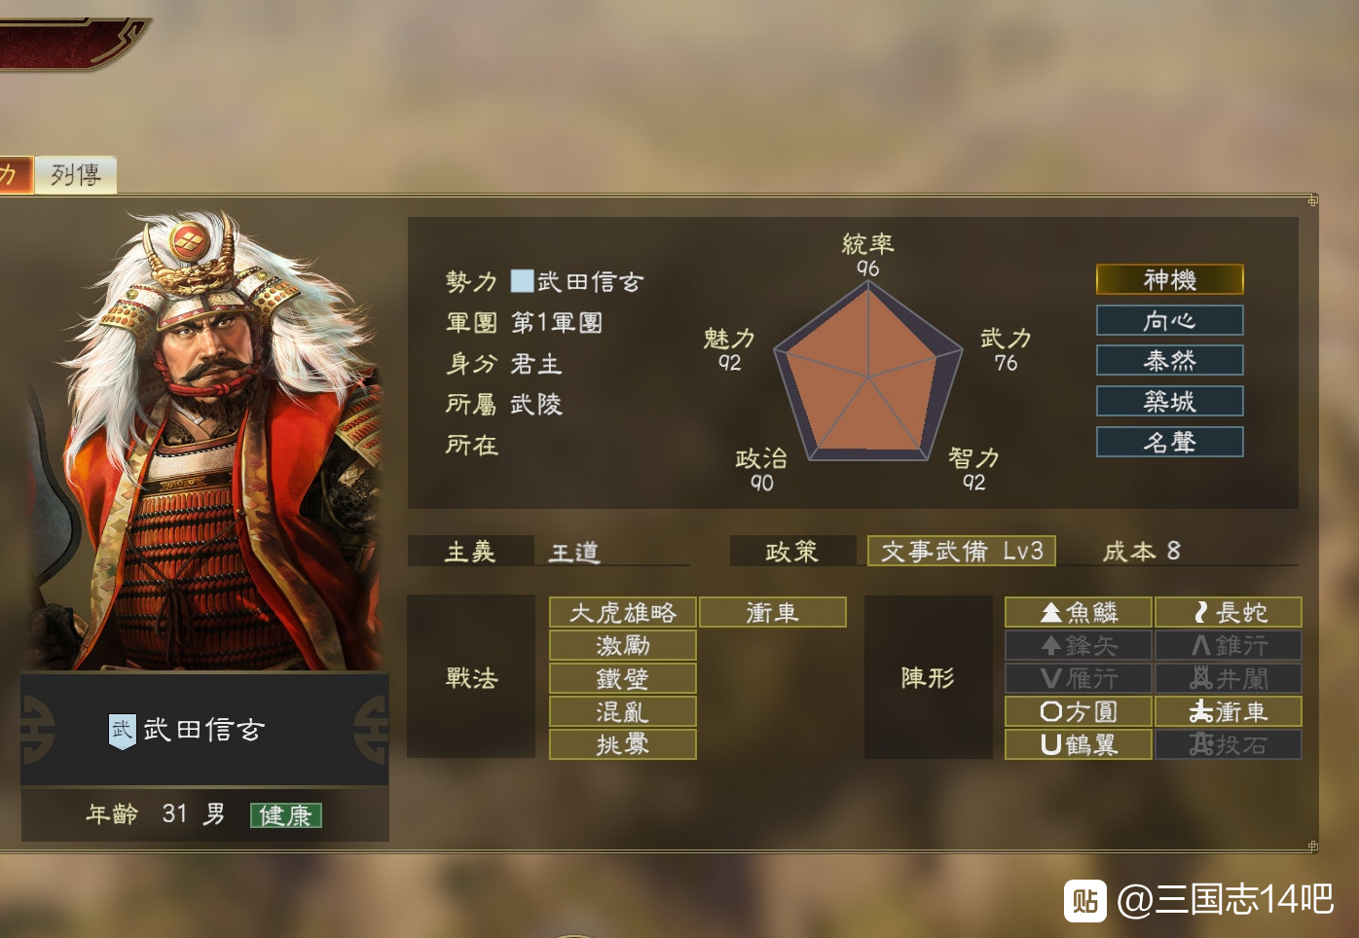Image resolution: width=1359 pixels, height=938 pixels.
Task: Select the 衝車 siege formation icon
Action: [x=1201, y=712]
